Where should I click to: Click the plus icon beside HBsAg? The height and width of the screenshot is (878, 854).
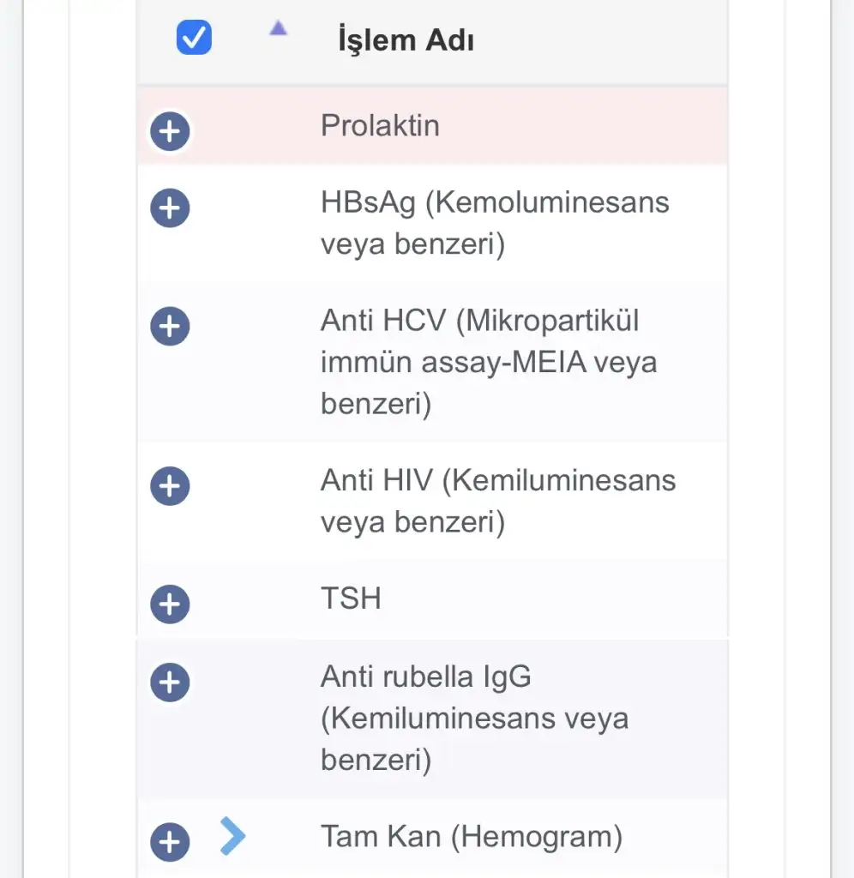pos(170,208)
